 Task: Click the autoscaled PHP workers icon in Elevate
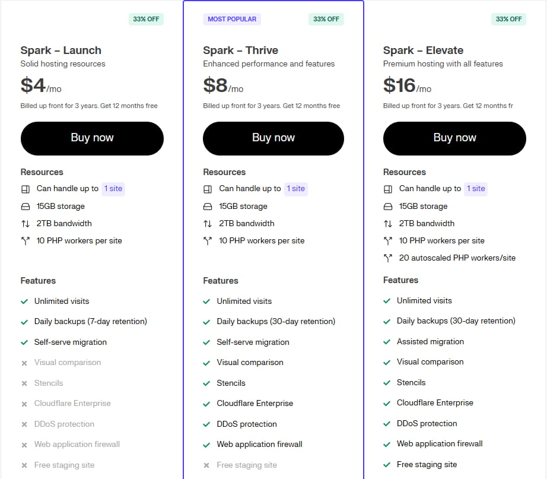[x=388, y=258]
